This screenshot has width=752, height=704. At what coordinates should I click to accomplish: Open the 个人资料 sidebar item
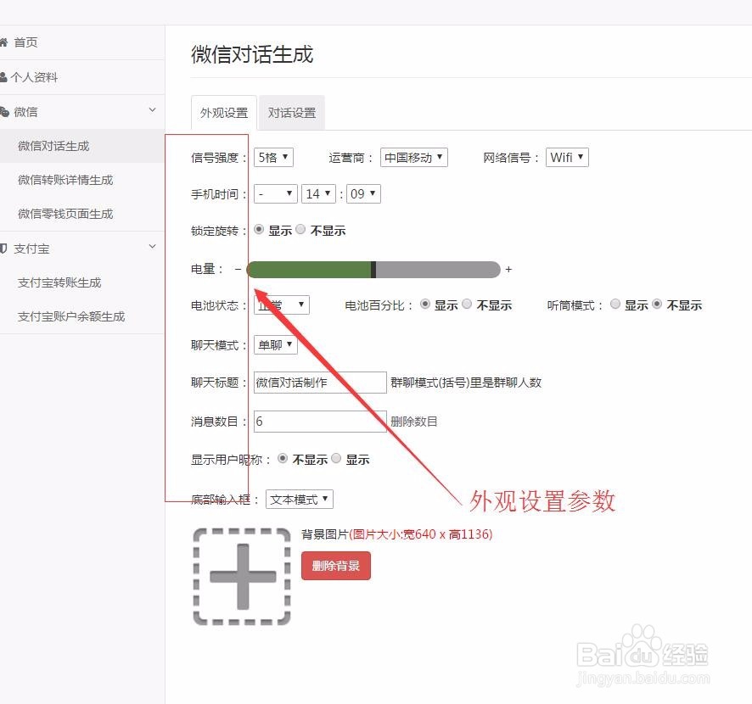(x=81, y=77)
